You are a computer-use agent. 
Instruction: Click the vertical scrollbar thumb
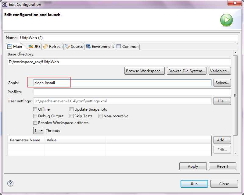235,95
